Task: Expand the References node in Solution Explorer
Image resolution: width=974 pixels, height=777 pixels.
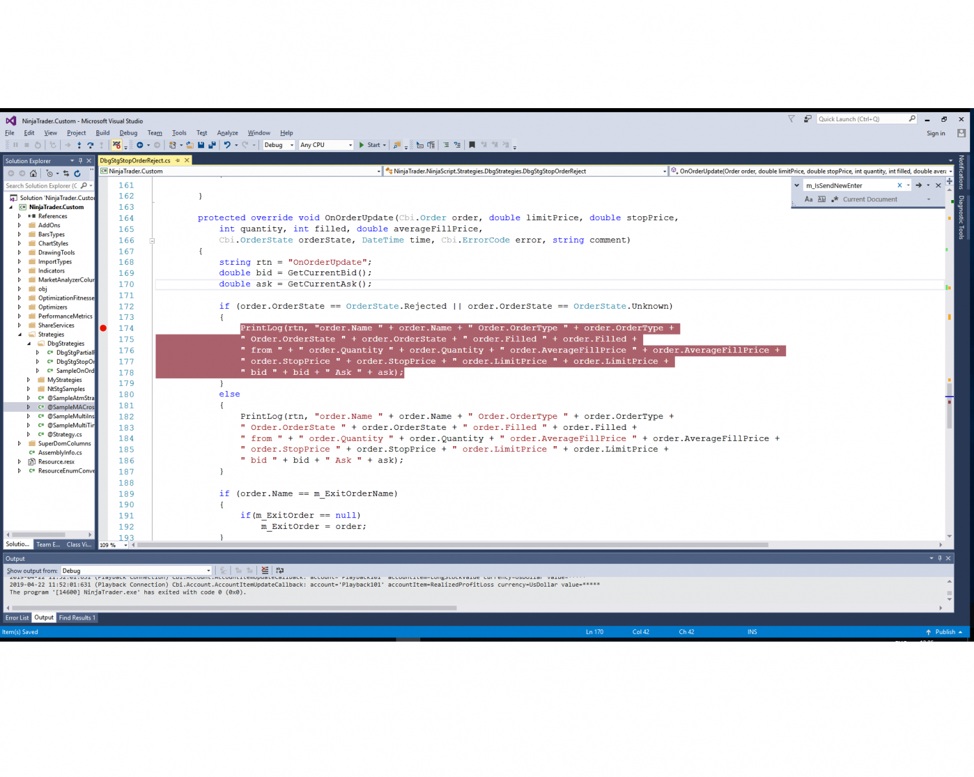Action: 19,216
